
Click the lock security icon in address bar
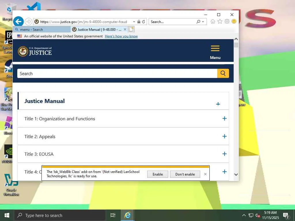pos(139,22)
